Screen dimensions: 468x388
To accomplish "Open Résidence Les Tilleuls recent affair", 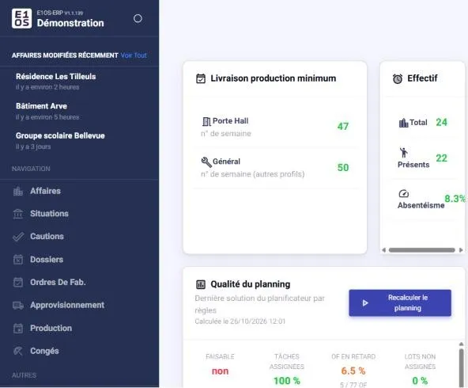I will click(56, 81).
